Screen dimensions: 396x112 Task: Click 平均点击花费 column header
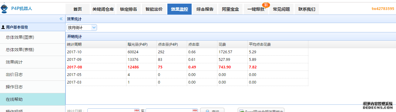coord(278,44)
